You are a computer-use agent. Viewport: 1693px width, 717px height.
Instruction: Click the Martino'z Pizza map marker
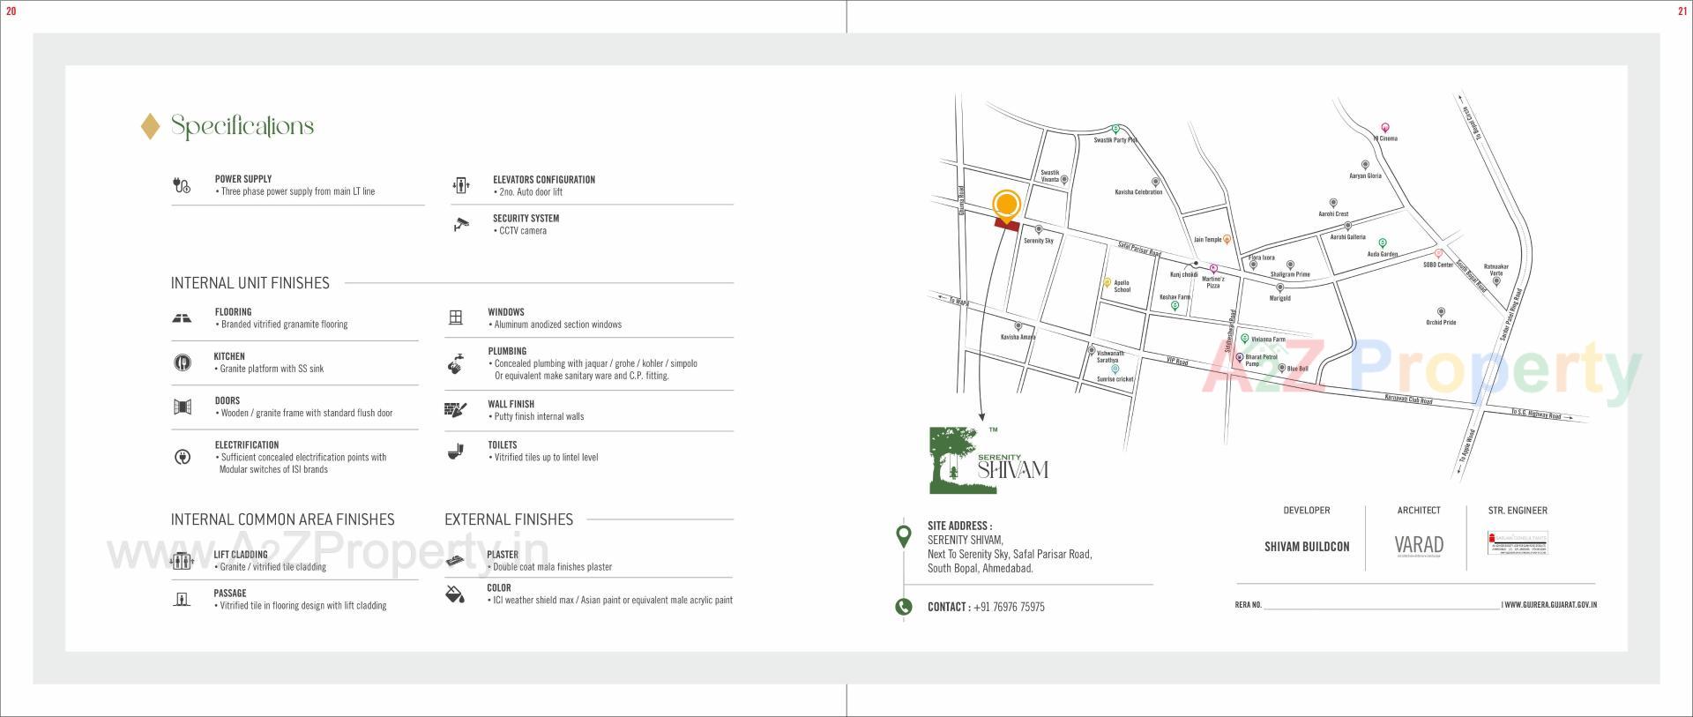pyautogui.click(x=1213, y=269)
